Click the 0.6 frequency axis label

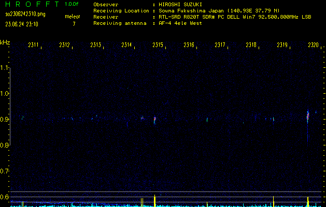point(5,197)
